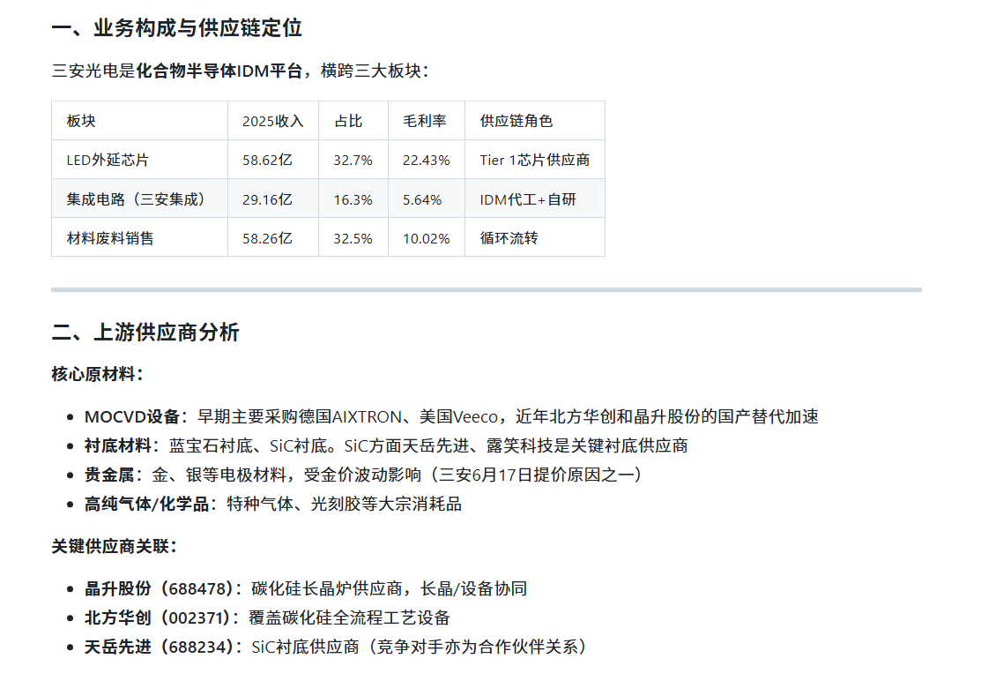Select the cell 22.43%

pyautogui.click(x=426, y=160)
